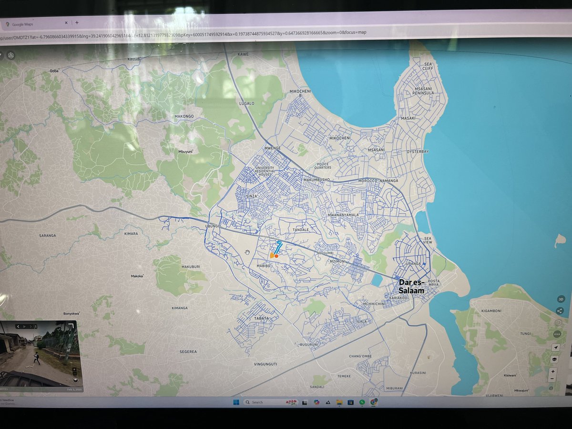Zoom out with the minus button
572x429 pixels.
pos(552,378)
